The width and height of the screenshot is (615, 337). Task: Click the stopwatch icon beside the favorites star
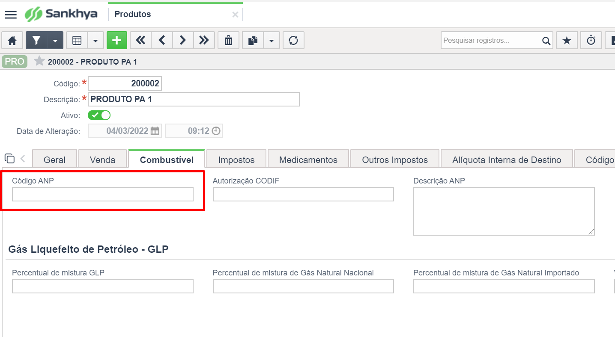pyautogui.click(x=591, y=40)
